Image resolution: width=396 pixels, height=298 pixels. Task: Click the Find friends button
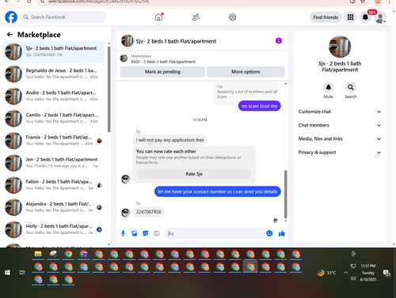click(326, 17)
